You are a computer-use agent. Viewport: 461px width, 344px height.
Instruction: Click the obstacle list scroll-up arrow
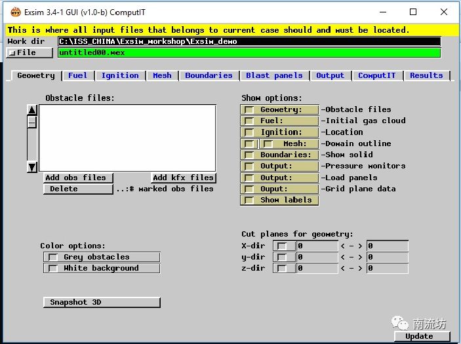[32, 110]
